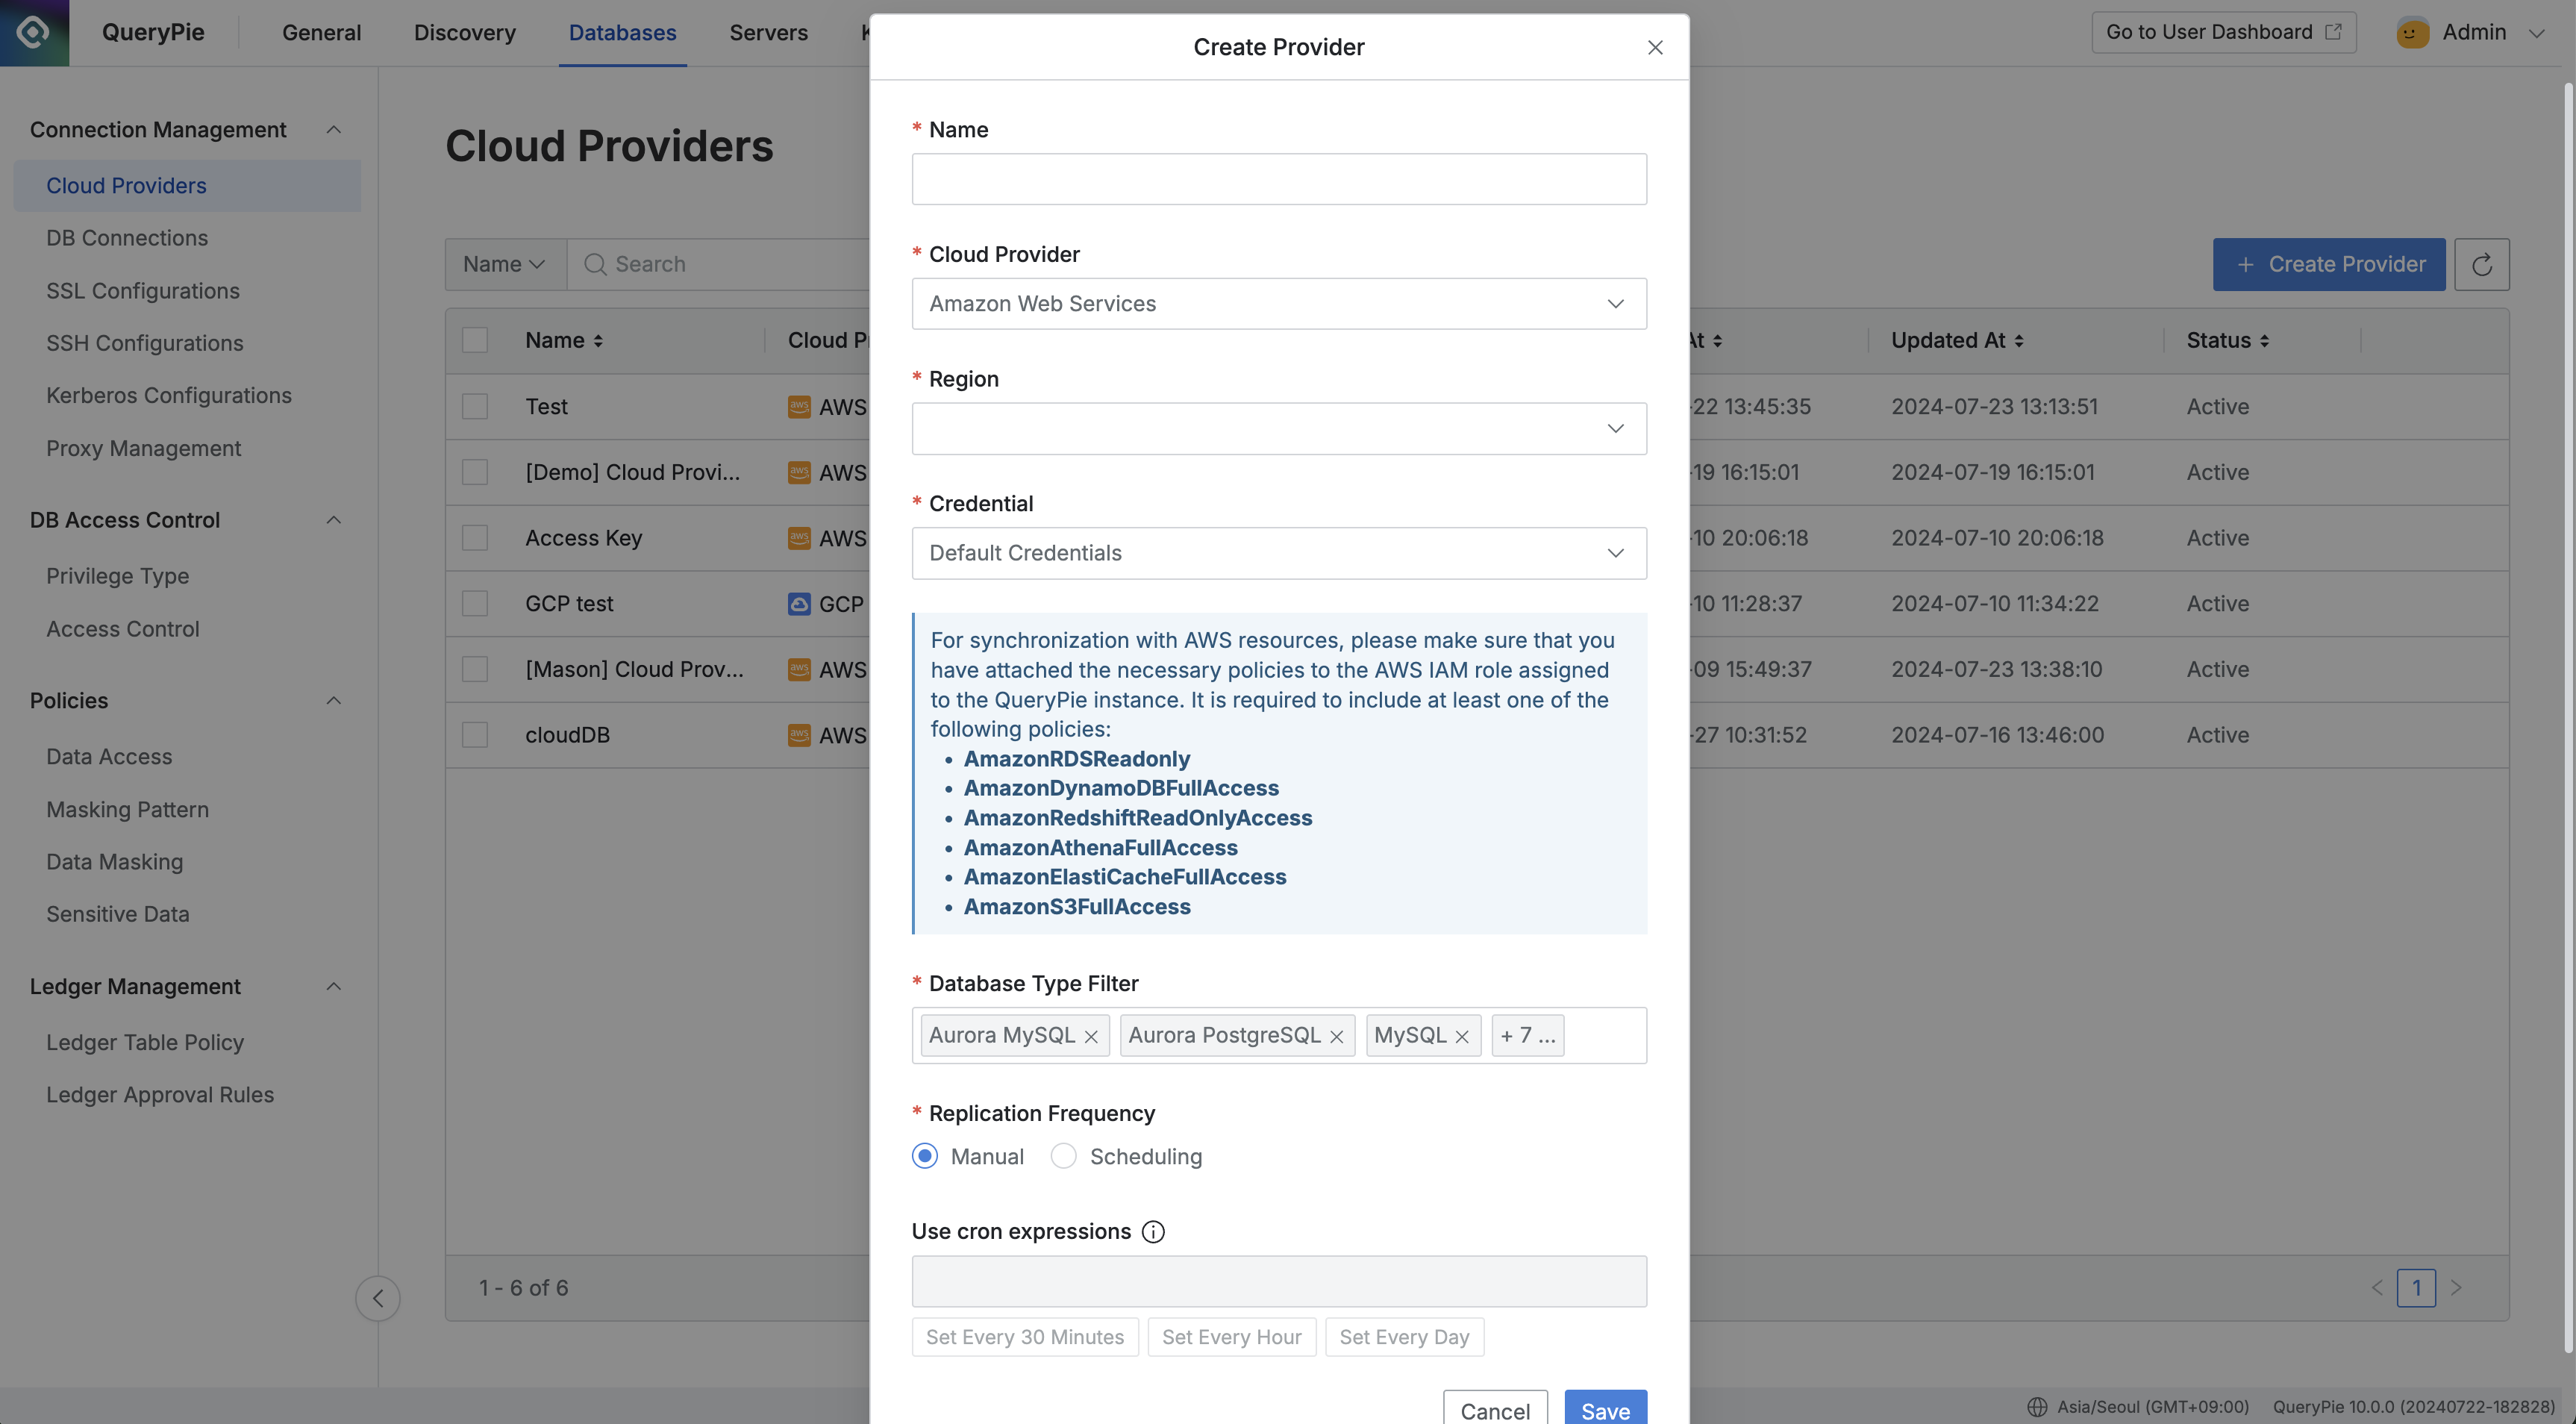Click the cron expressions input field
The height and width of the screenshot is (1424, 2576).
pos(1279,1282)
